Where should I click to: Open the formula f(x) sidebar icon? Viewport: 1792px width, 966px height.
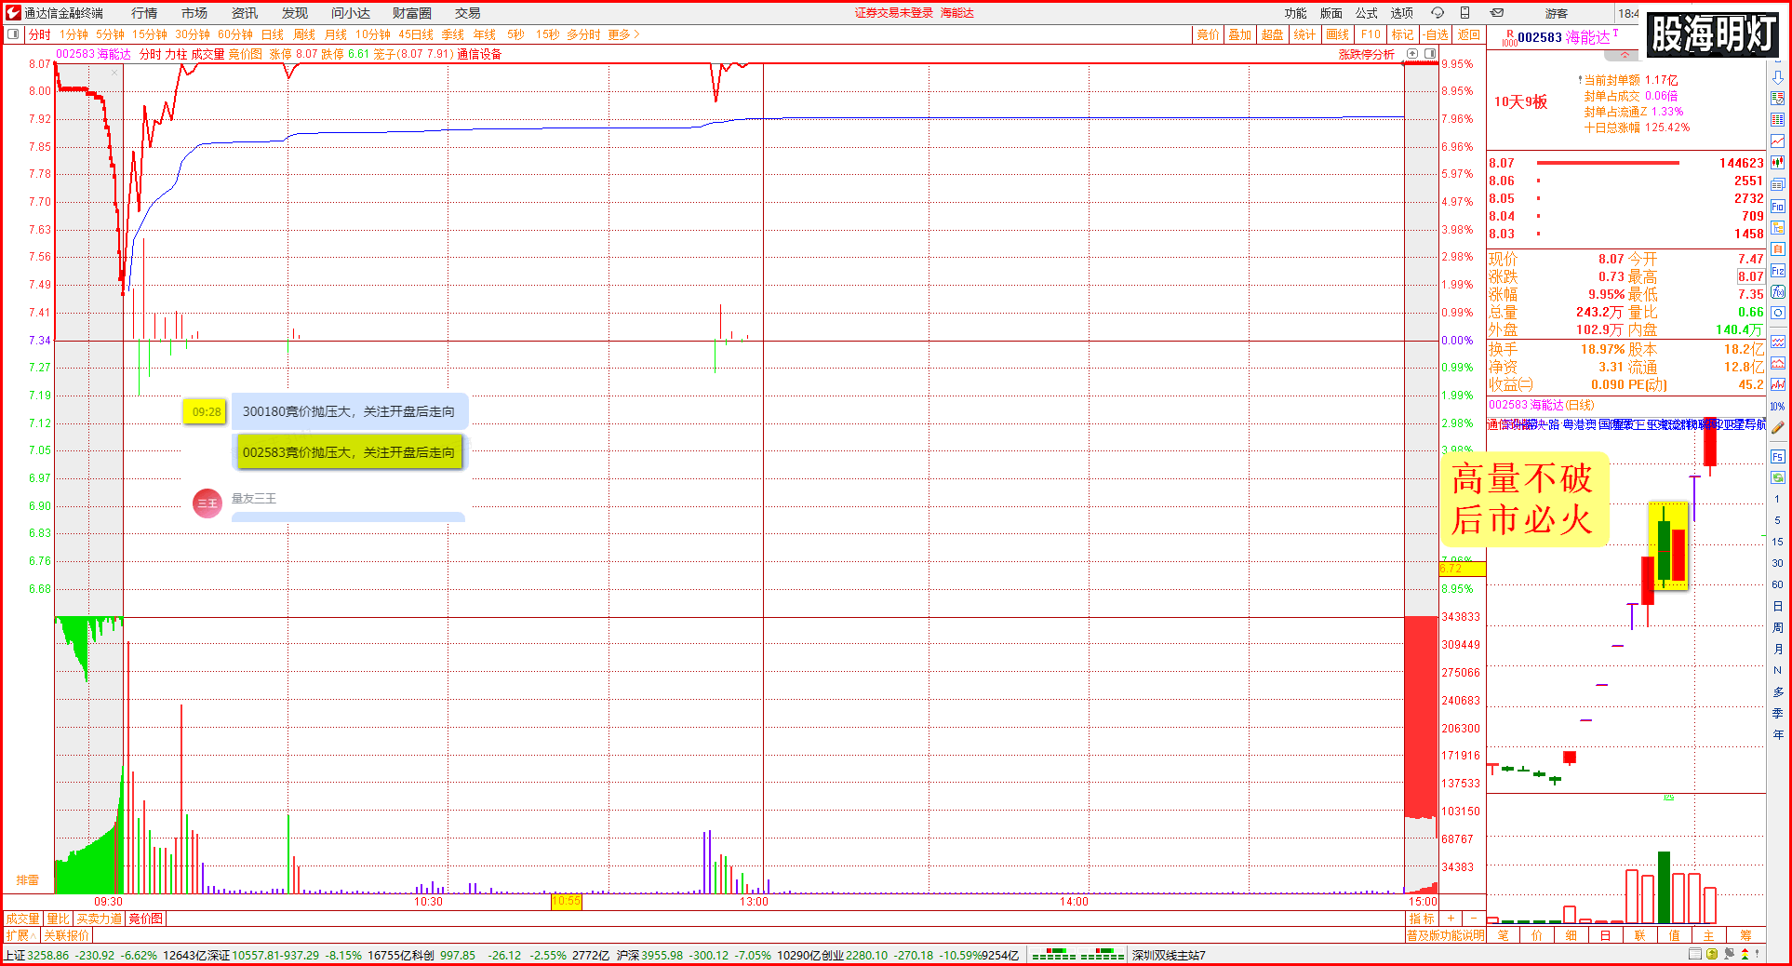(1778, 292)
